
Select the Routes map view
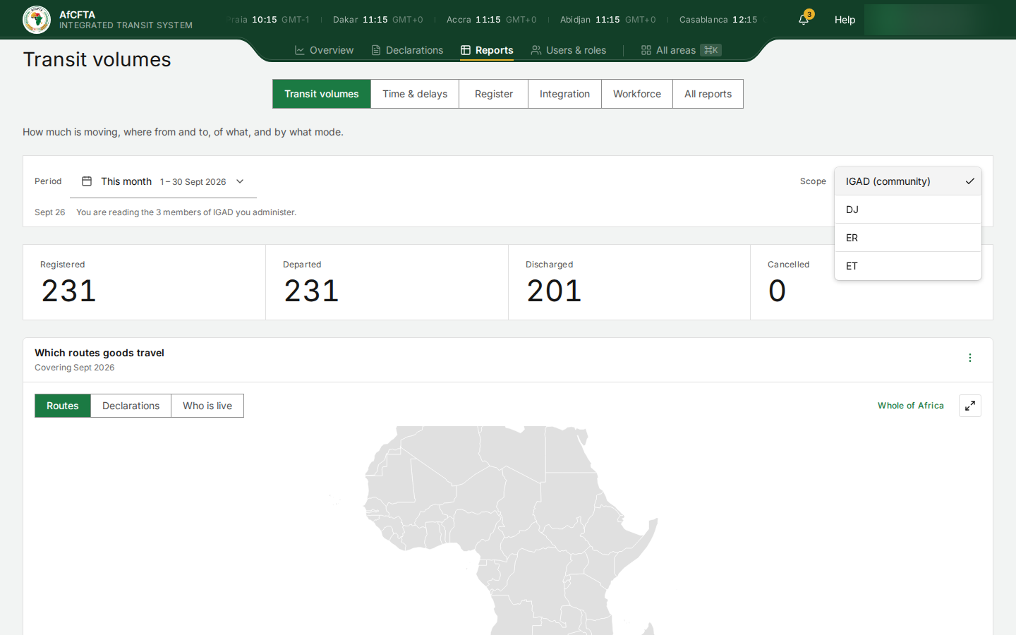63,406
